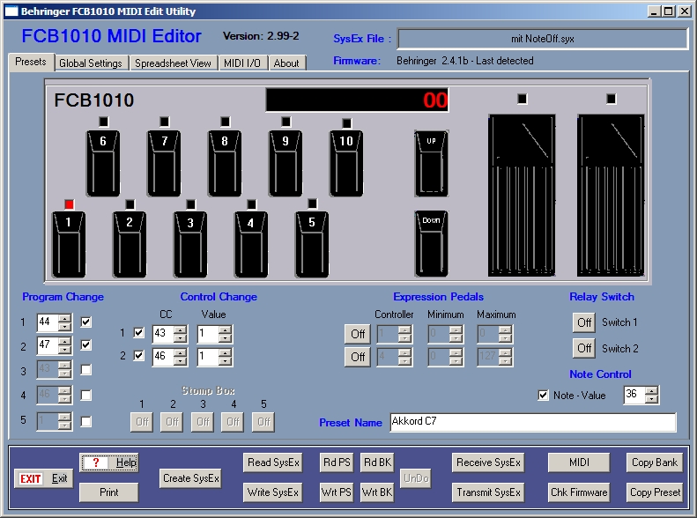
Task: Switch to the Presets tab
Action: tap(31, 62)
